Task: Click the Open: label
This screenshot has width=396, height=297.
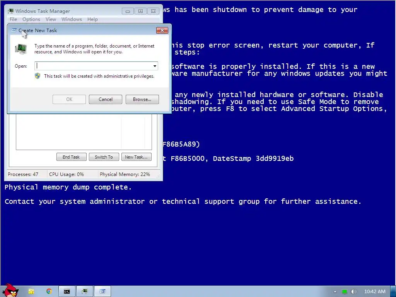Action: (21, 66)
